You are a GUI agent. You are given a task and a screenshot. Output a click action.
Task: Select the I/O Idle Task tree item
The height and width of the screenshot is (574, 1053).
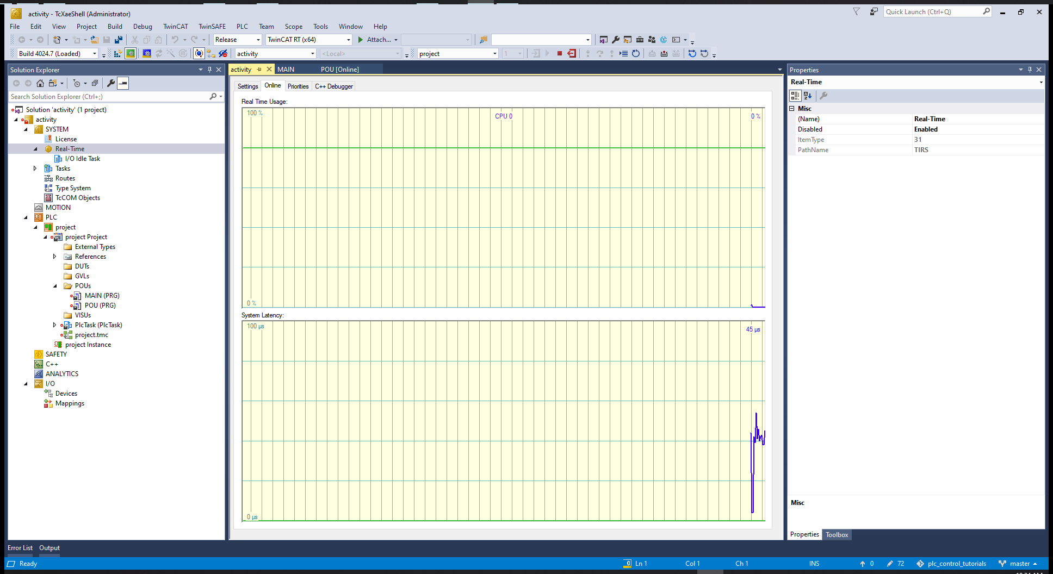83,159
